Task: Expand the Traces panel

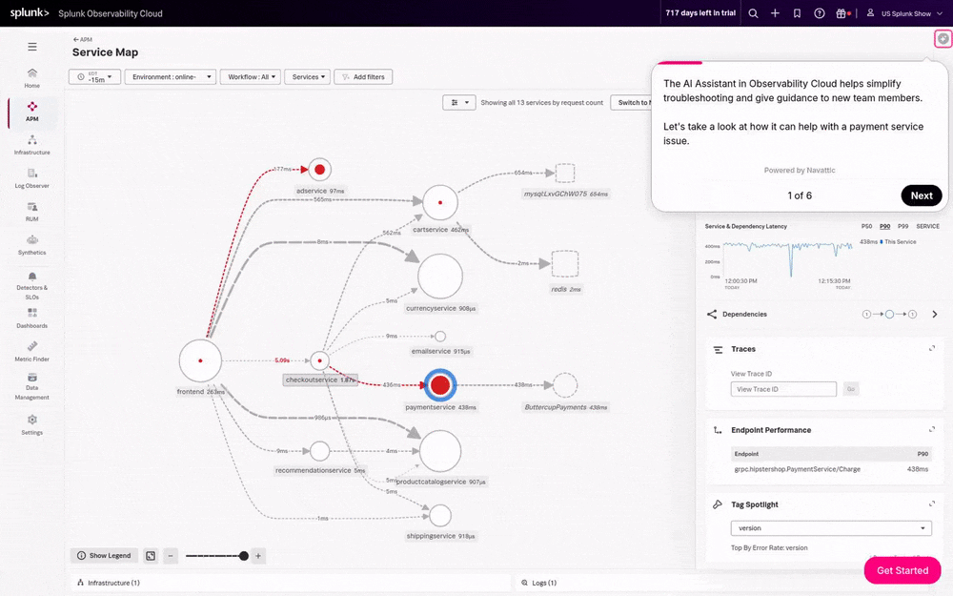Action: [932, 348]
